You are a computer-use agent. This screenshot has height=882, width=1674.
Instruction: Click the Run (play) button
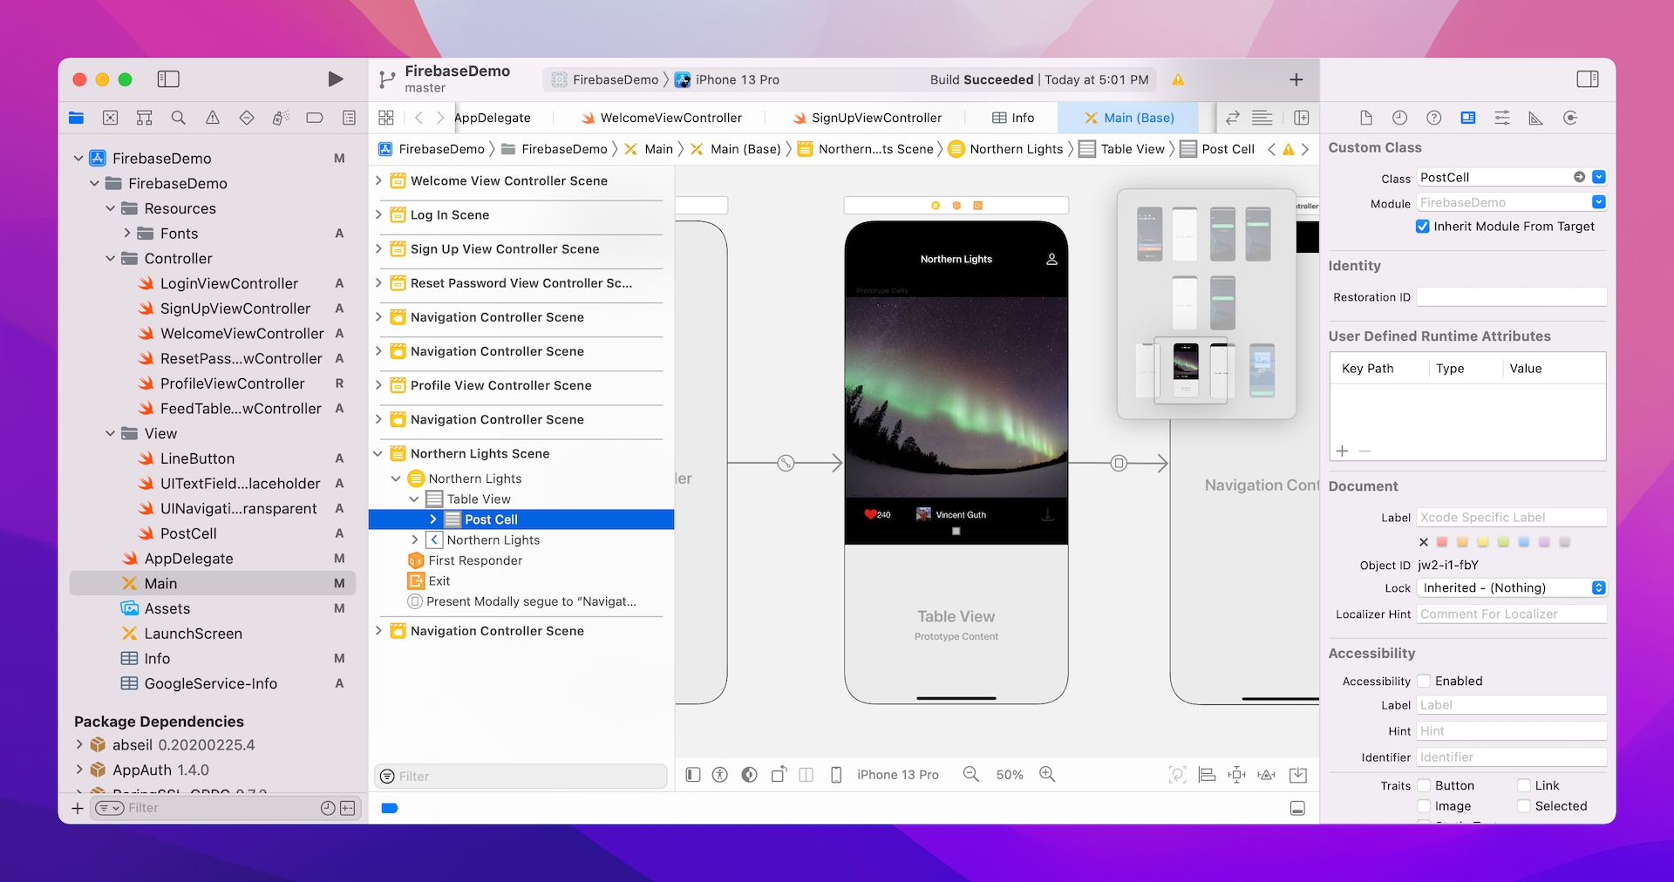click(335, 79)
